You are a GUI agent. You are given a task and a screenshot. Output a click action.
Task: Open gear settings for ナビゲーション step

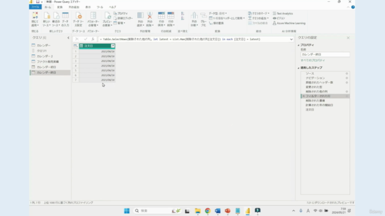click(x=346, y=78)
